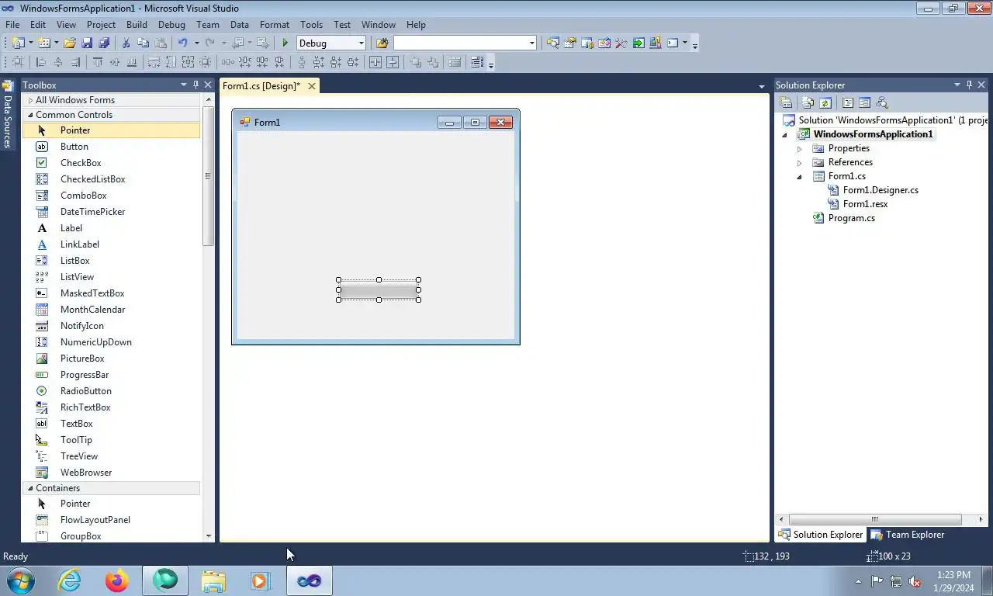Open the Build menu
The height and width of the screenshot is (596, 993).
[x=137, y=25]
